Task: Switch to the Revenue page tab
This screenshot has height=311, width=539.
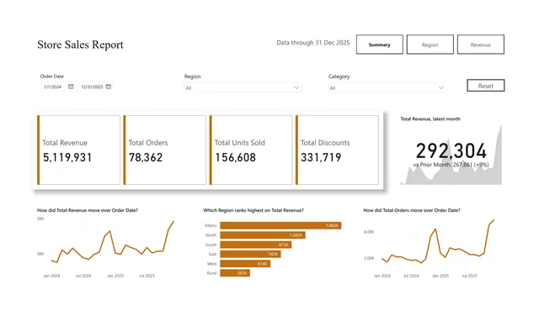Action: pyautogui.click(x=481, y=45)
